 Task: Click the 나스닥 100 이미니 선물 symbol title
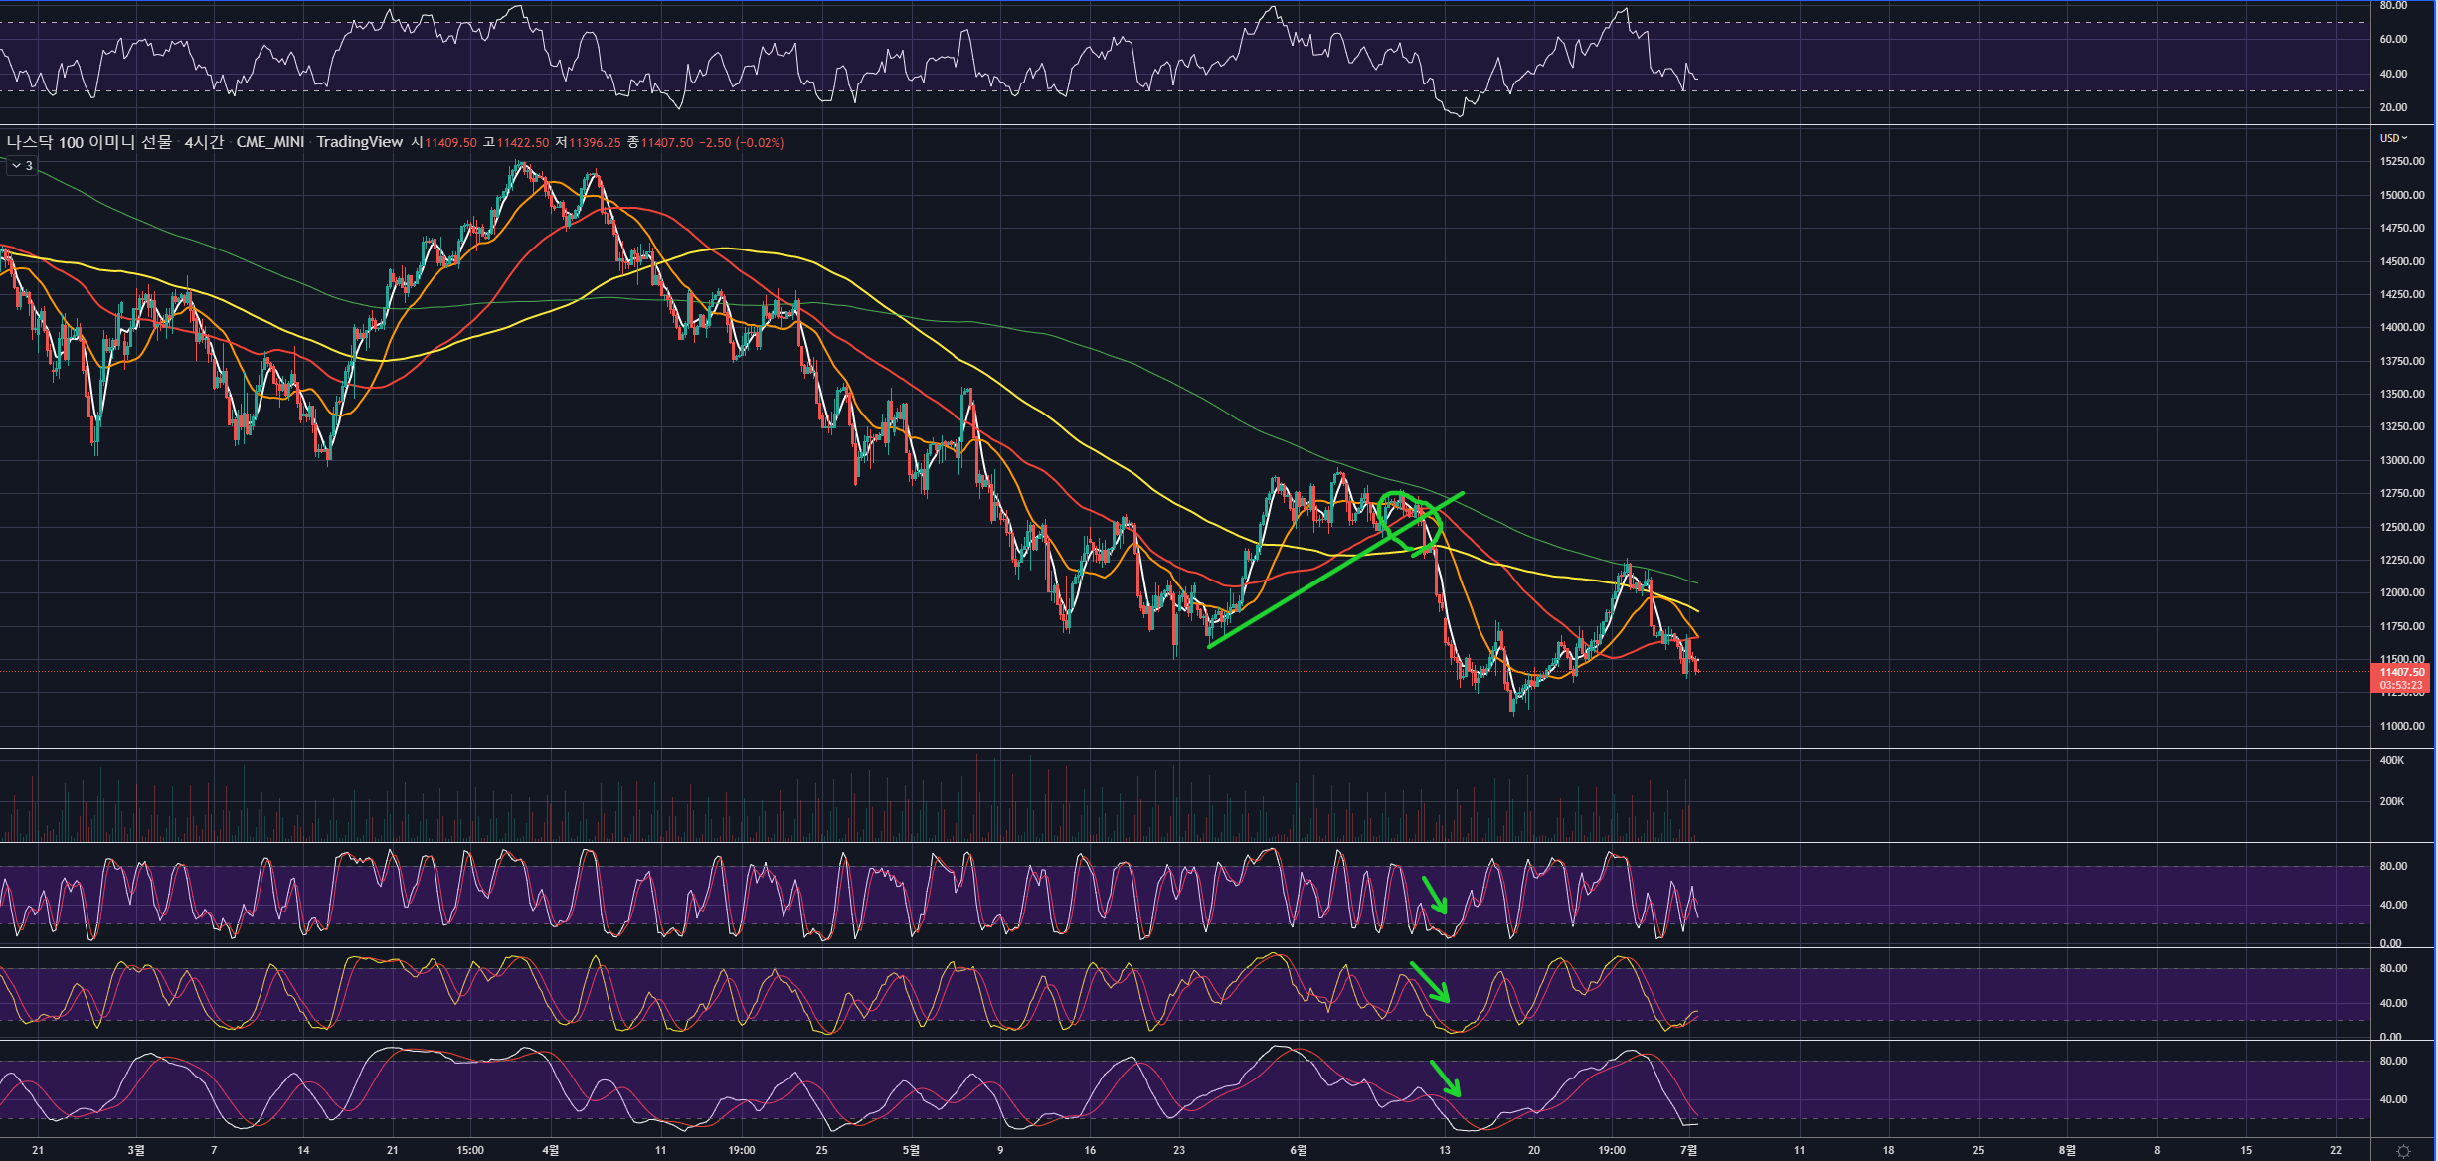tap(88, 142)
